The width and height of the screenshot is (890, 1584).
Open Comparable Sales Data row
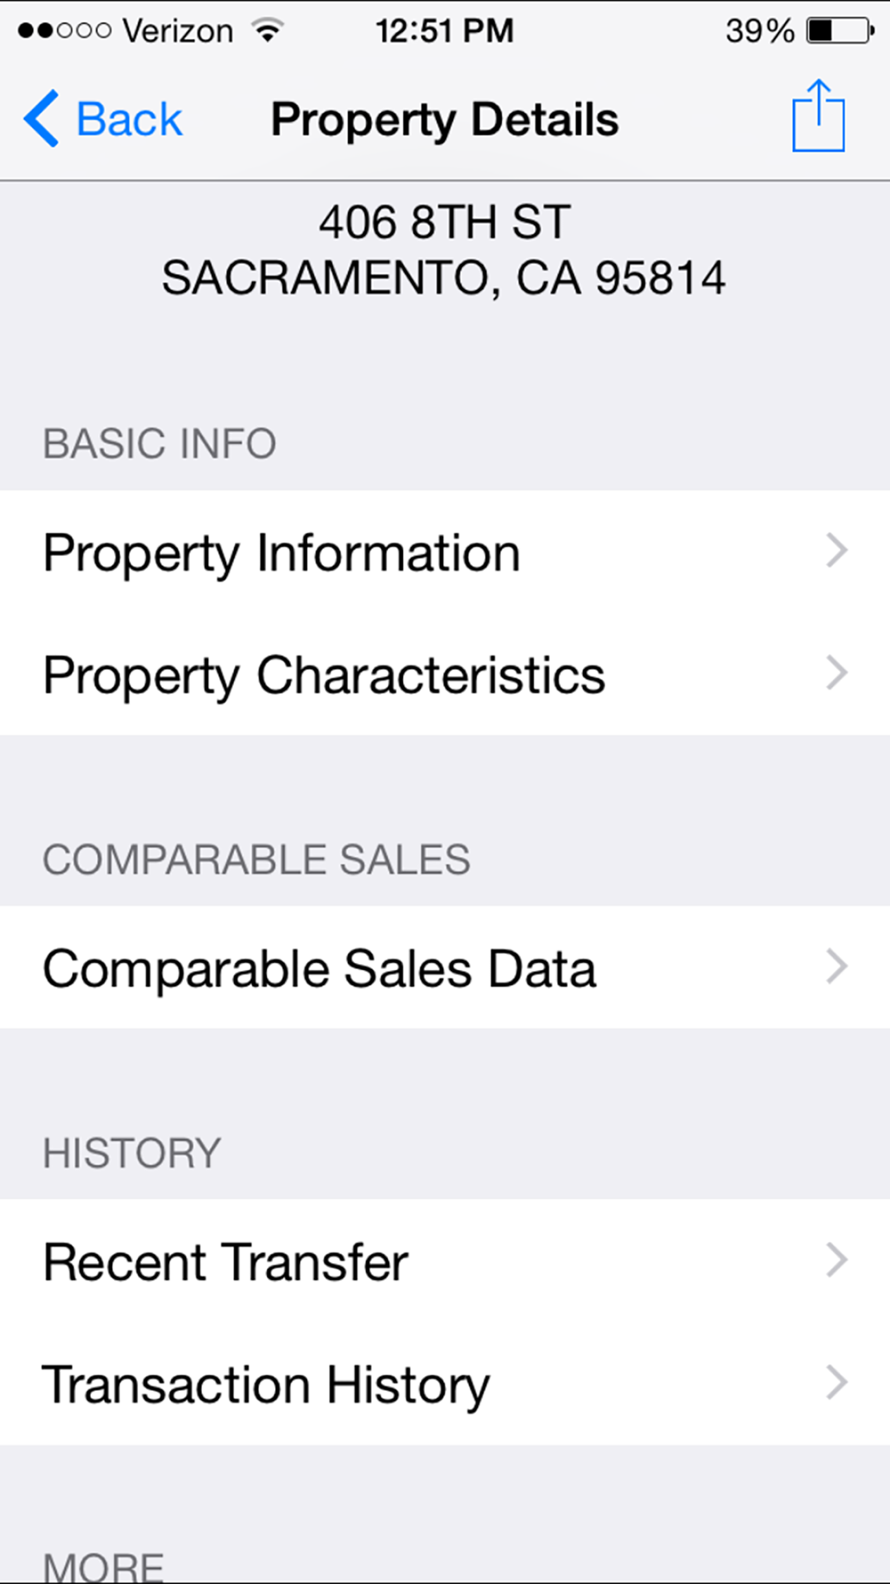(445, 968)
